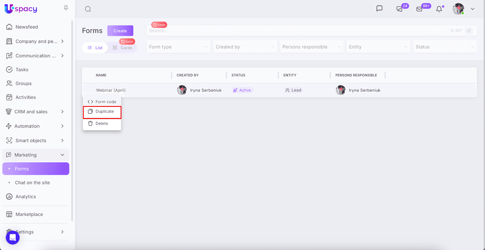Choose Duplicate from context menu
The height and width of the screenshot is (250, 485).
click(102, 112)
